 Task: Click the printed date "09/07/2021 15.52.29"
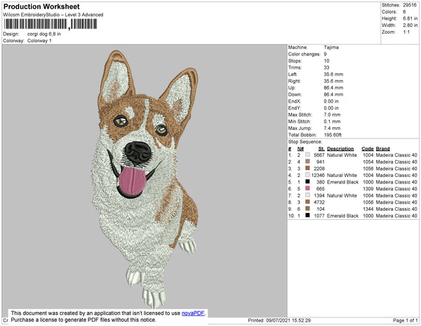tap(288, 320)
